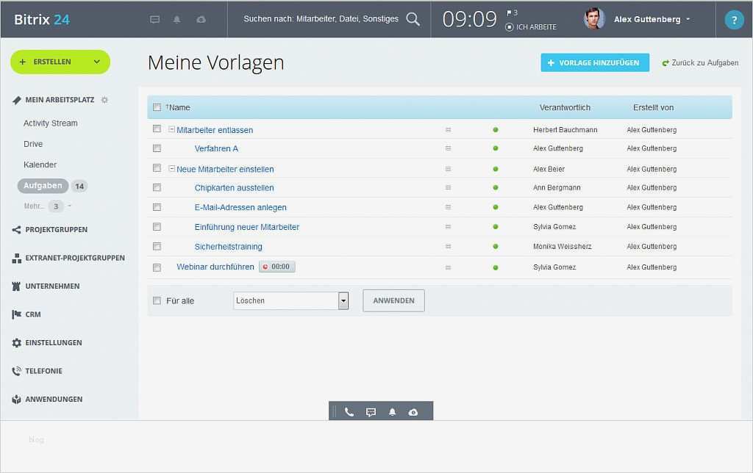Click the Erstellen button

tap(60, 62)
